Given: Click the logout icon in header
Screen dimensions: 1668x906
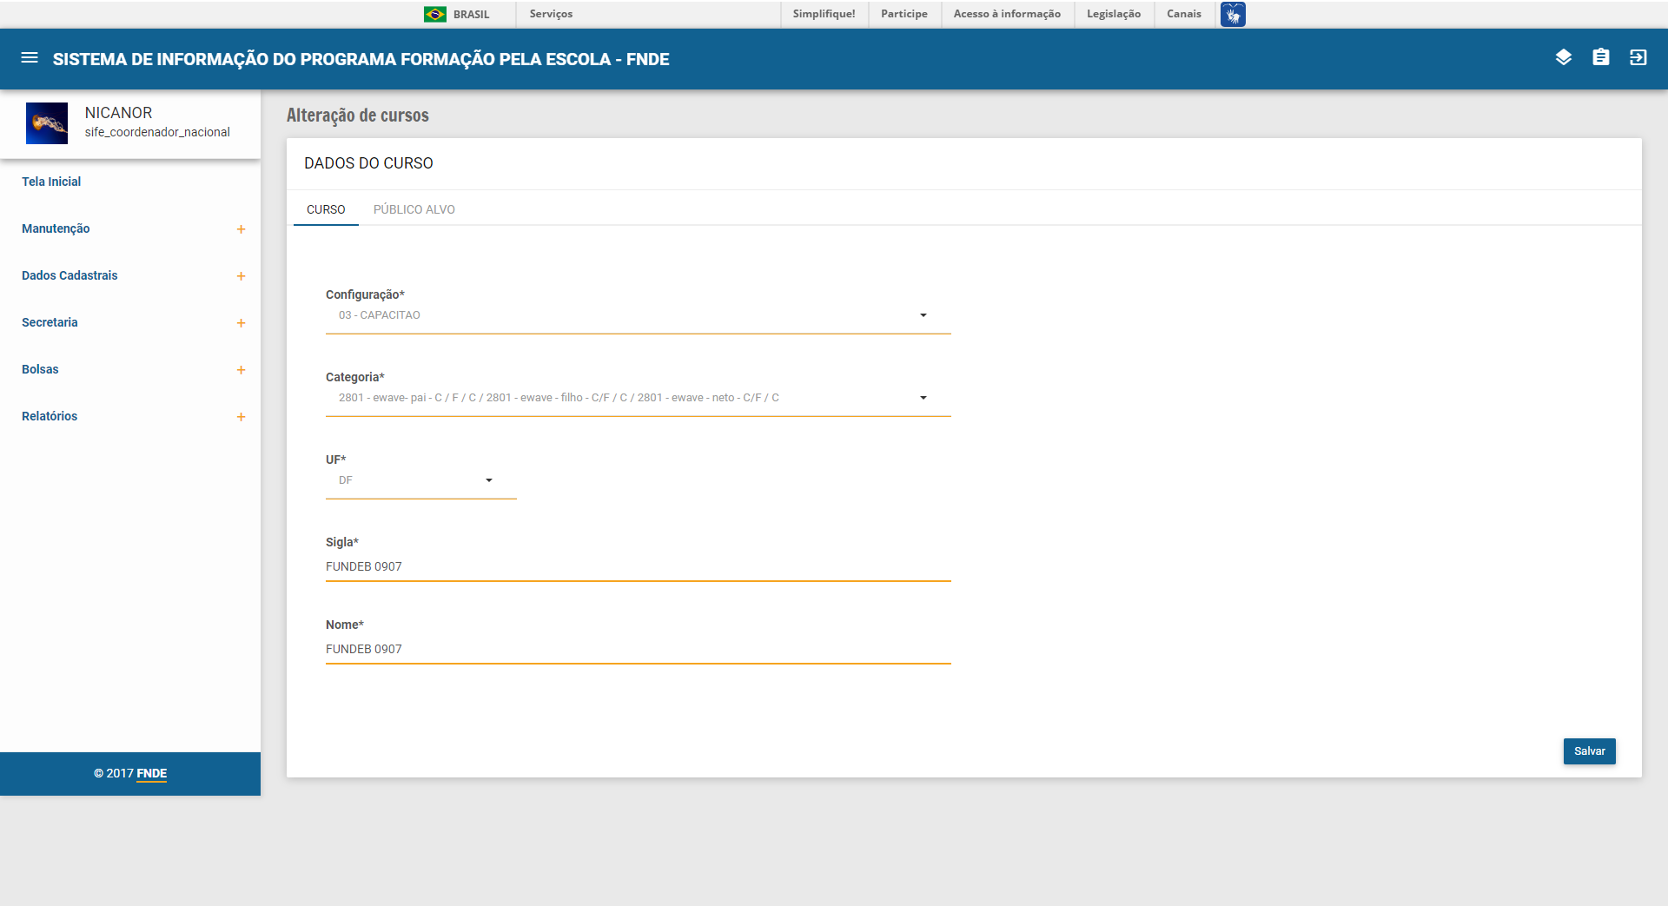Looking at the screenshot, I should click(1638, 58).
